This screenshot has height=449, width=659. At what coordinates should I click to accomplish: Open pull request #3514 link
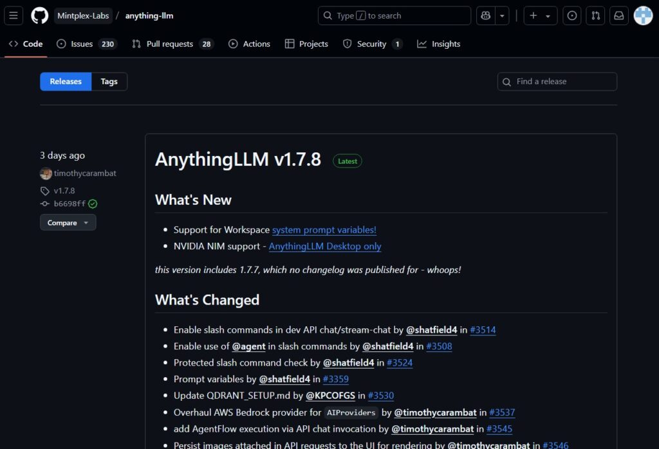point(483,330)
